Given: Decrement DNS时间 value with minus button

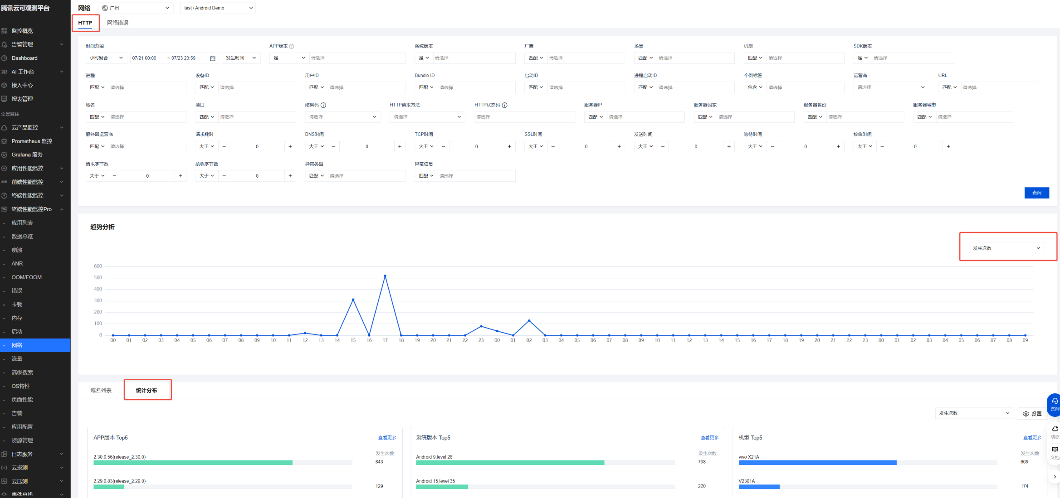Looking at the screenshot, I should click(333, 146).
